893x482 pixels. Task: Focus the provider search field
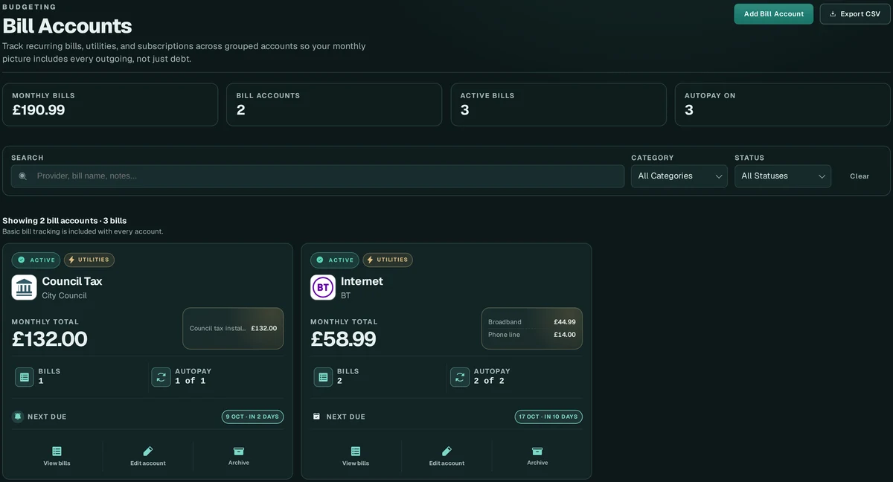click(x=318, y=176)
